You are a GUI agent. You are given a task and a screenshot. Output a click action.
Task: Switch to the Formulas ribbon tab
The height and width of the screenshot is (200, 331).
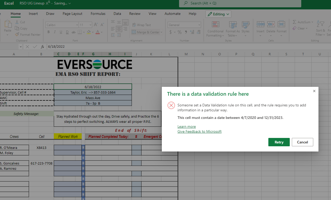coord(98,14)
